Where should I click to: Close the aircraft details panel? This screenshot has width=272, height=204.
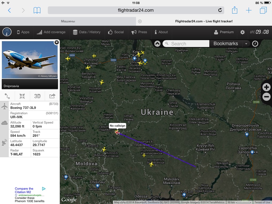click(57, 42)
